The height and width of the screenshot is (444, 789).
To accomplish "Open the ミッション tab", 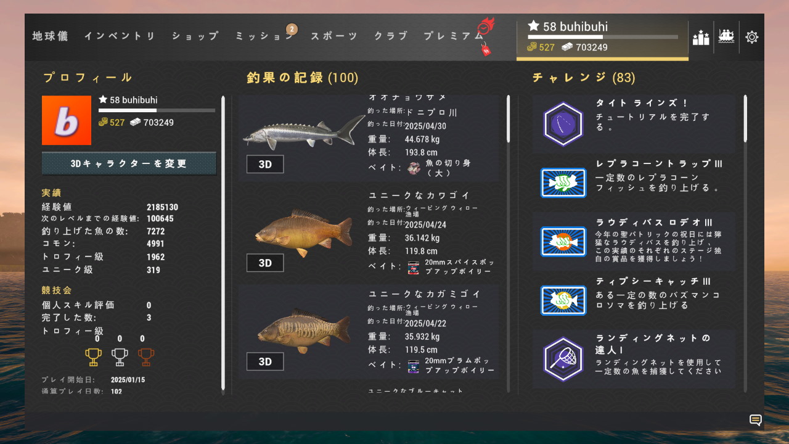I will pos(264,36).
